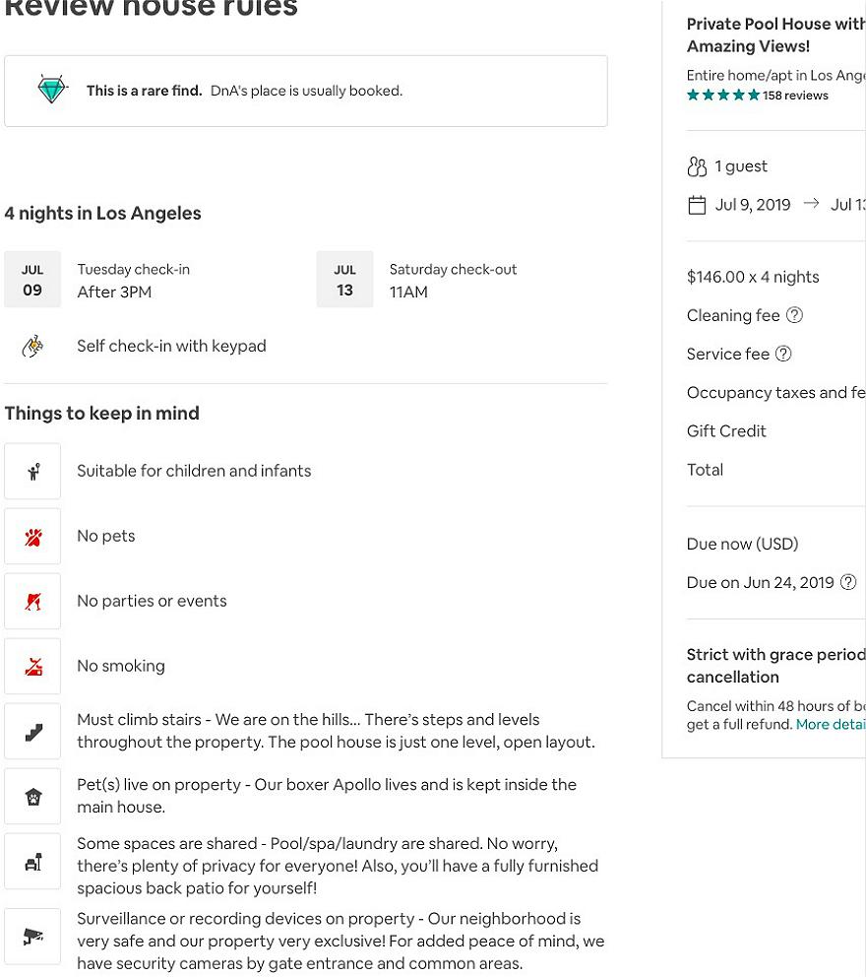This screenshot has width=866, height=977.
Task: Click the surveillance camera icon
Action: (33, 937)
